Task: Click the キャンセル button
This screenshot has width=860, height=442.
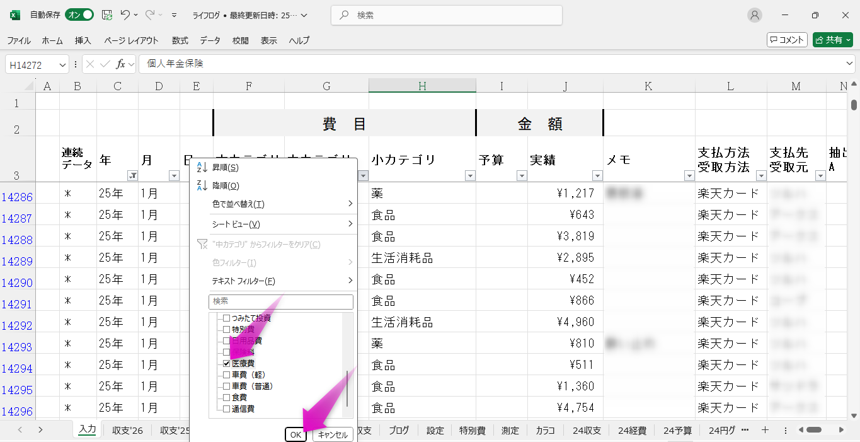Action: [333, 434]
